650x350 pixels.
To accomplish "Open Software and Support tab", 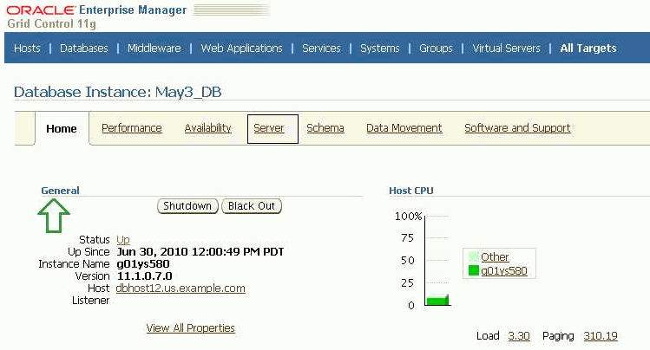I will [517, 128].
